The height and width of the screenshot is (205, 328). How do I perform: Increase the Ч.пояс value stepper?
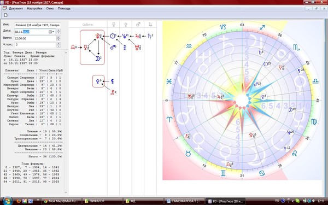58,43
